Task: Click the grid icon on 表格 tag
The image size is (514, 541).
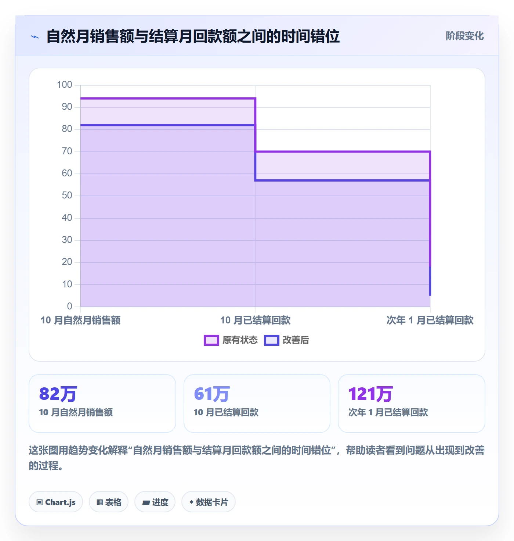Action: [99, 502]
